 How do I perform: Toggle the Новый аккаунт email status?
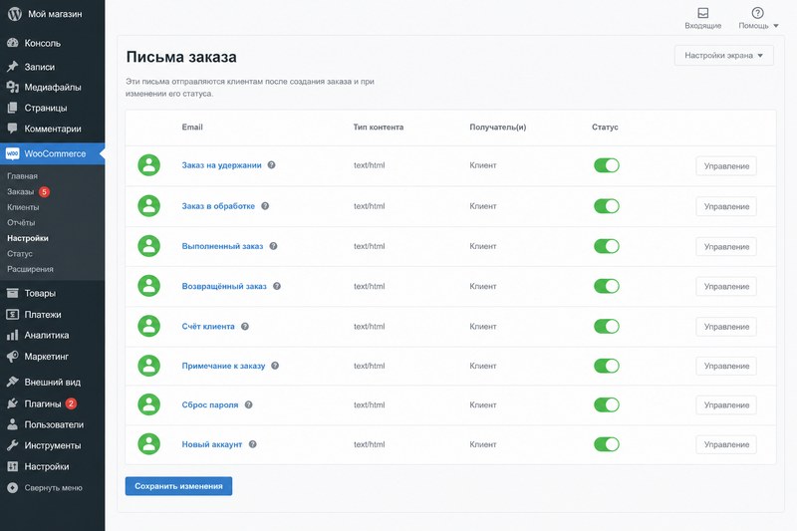607,444
